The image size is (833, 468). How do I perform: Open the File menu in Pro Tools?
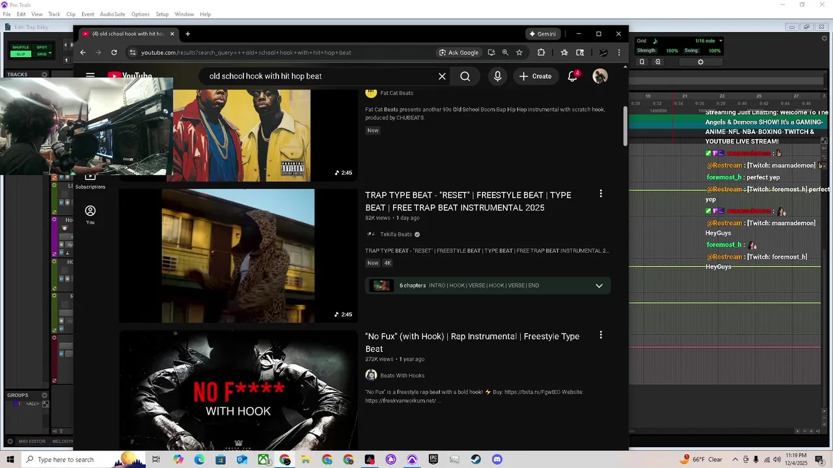pos(7,14)
